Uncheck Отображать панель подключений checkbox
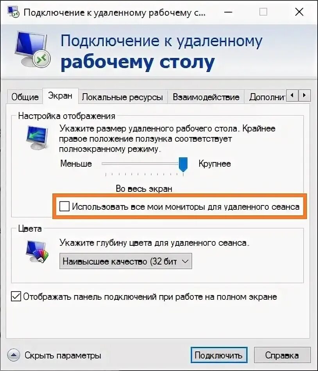This screenshot has width=318, height=371. (x=16, y=297)
